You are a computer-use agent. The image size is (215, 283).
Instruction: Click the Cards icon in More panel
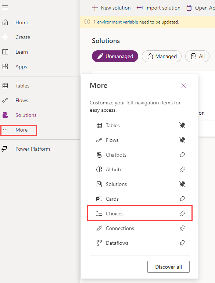click(x=99, y=199)
